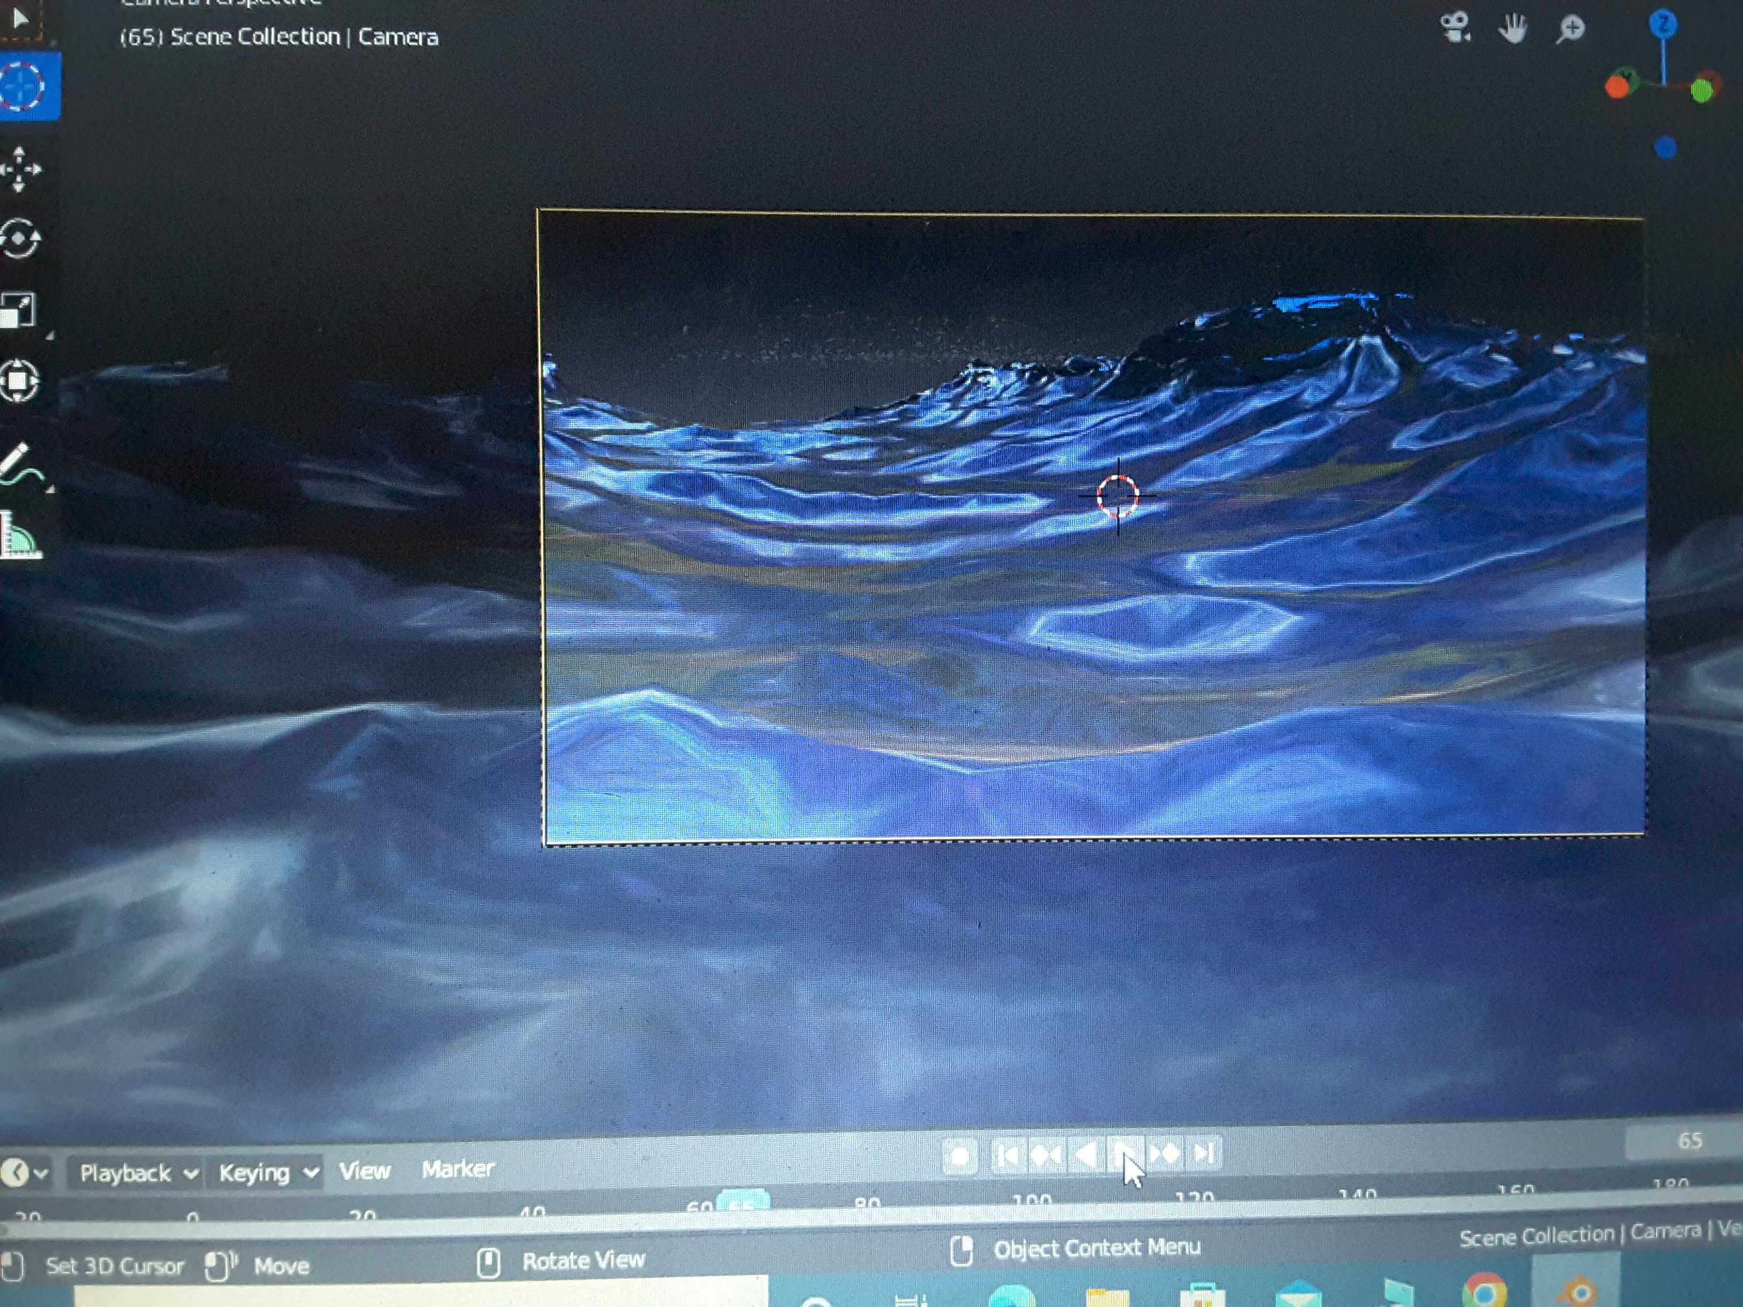Open the Marker menu
The image size is (1743, 1307).
coord(458,1168)
